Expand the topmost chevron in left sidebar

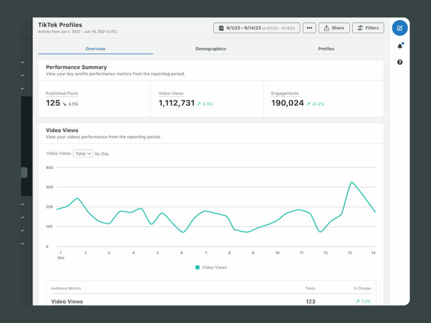coord(22,62)
